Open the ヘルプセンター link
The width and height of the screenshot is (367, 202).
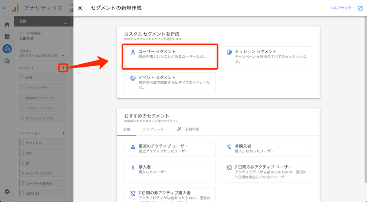tap(346, 8)
